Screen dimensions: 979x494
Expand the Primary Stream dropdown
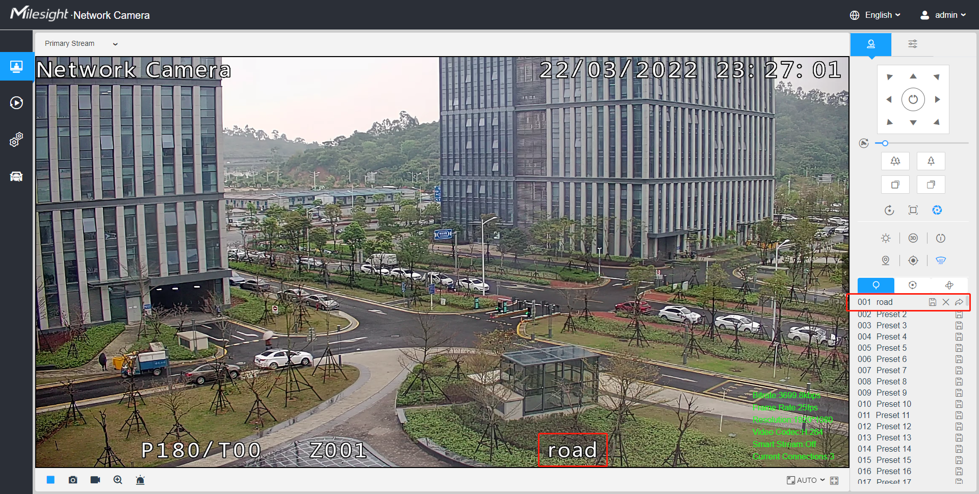pos(81,44)
